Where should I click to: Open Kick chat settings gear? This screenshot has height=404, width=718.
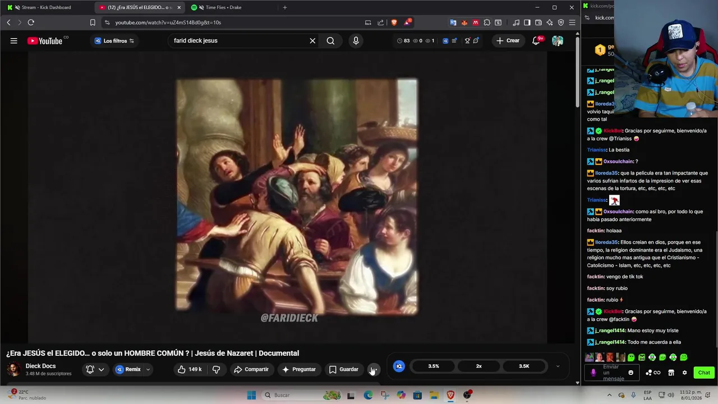coord(684,373)
